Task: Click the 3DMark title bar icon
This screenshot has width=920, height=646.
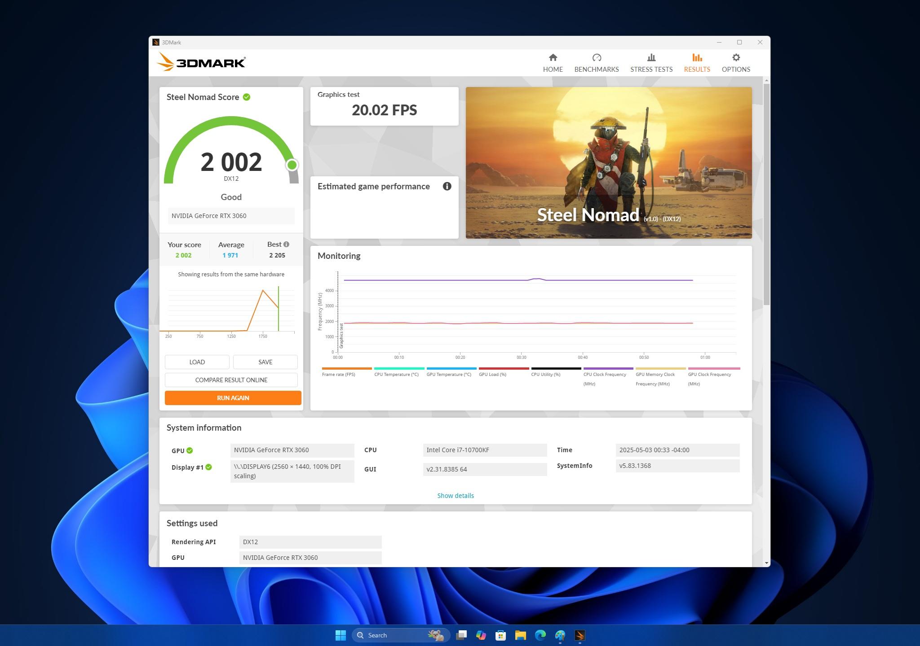Action: pyautogui.click(x=156, y=42)
